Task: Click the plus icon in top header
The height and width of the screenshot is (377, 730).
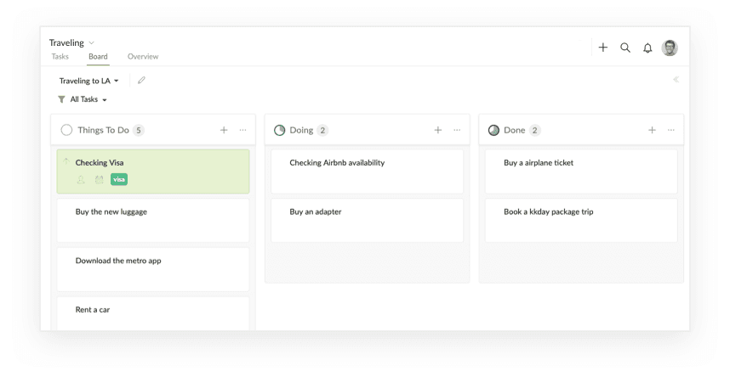Action: coord(603,48)
